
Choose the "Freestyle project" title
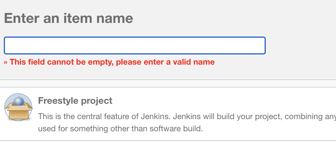[75, 101]
